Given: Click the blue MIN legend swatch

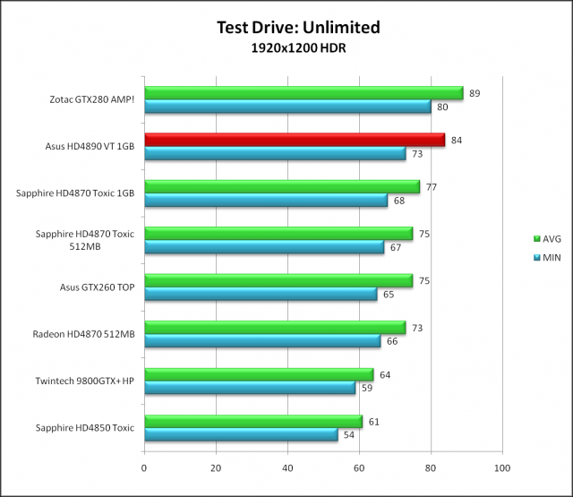Looking at the screenshot, I should [x=536, y=257].
